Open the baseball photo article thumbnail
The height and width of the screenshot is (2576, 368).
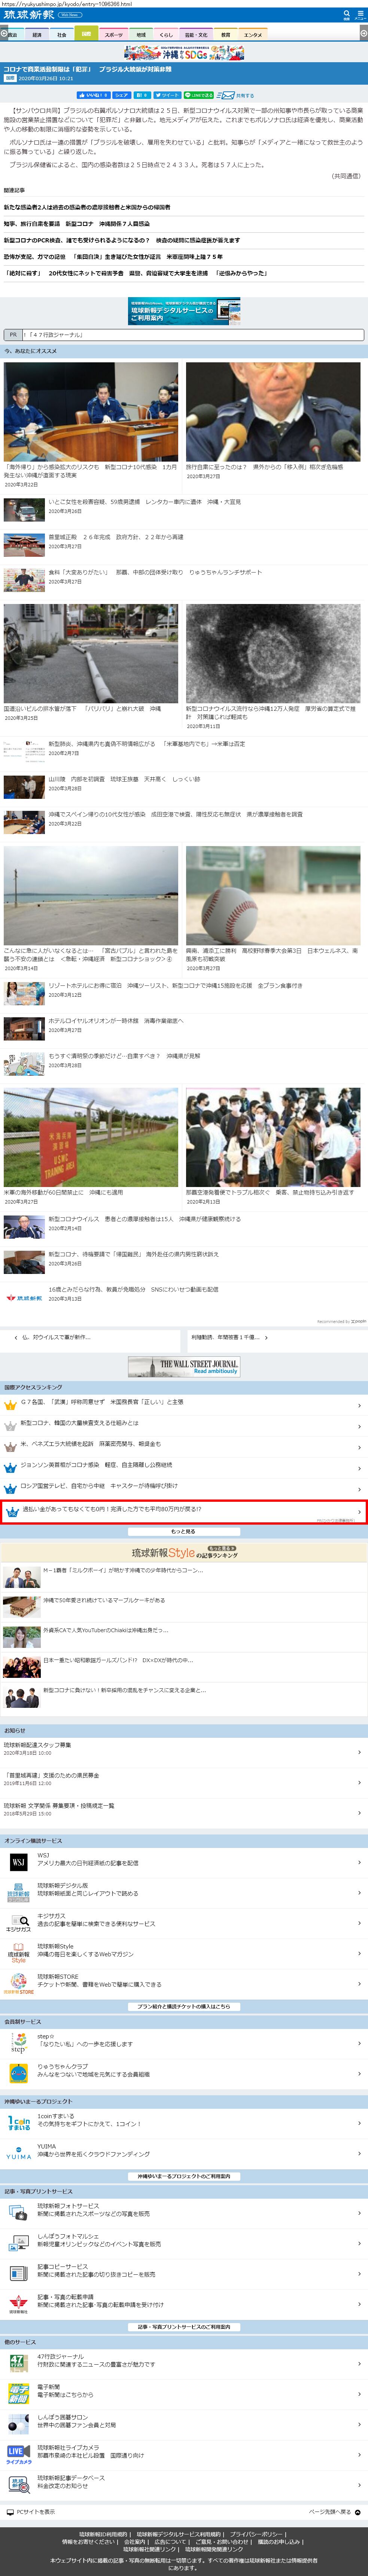pos(272,896)
